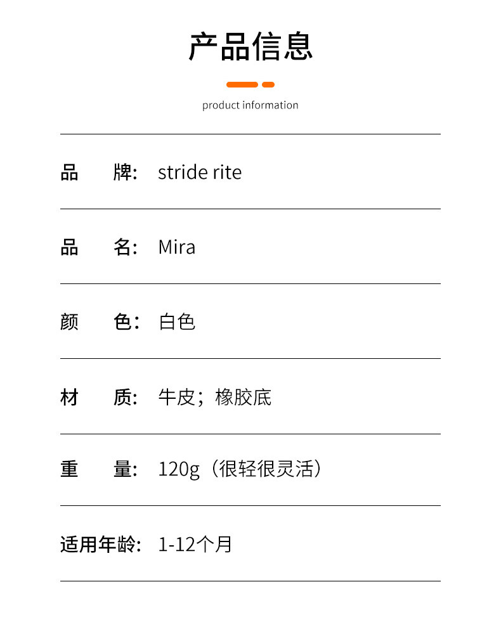Viewport: 501px width, 622px height.
Task: Click the divider line below the 适用年龄 row
Action: click(x=250, y=581)
